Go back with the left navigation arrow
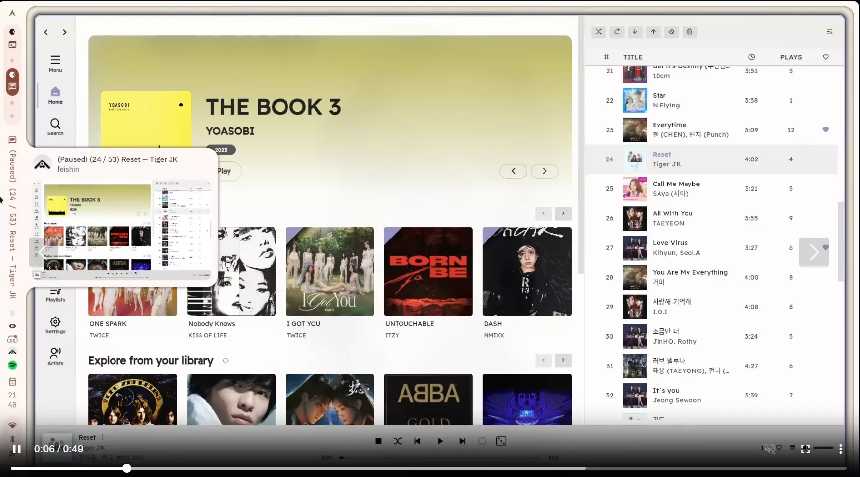The image size is (860, 477). pyautogui.click(x=46, y=32)
